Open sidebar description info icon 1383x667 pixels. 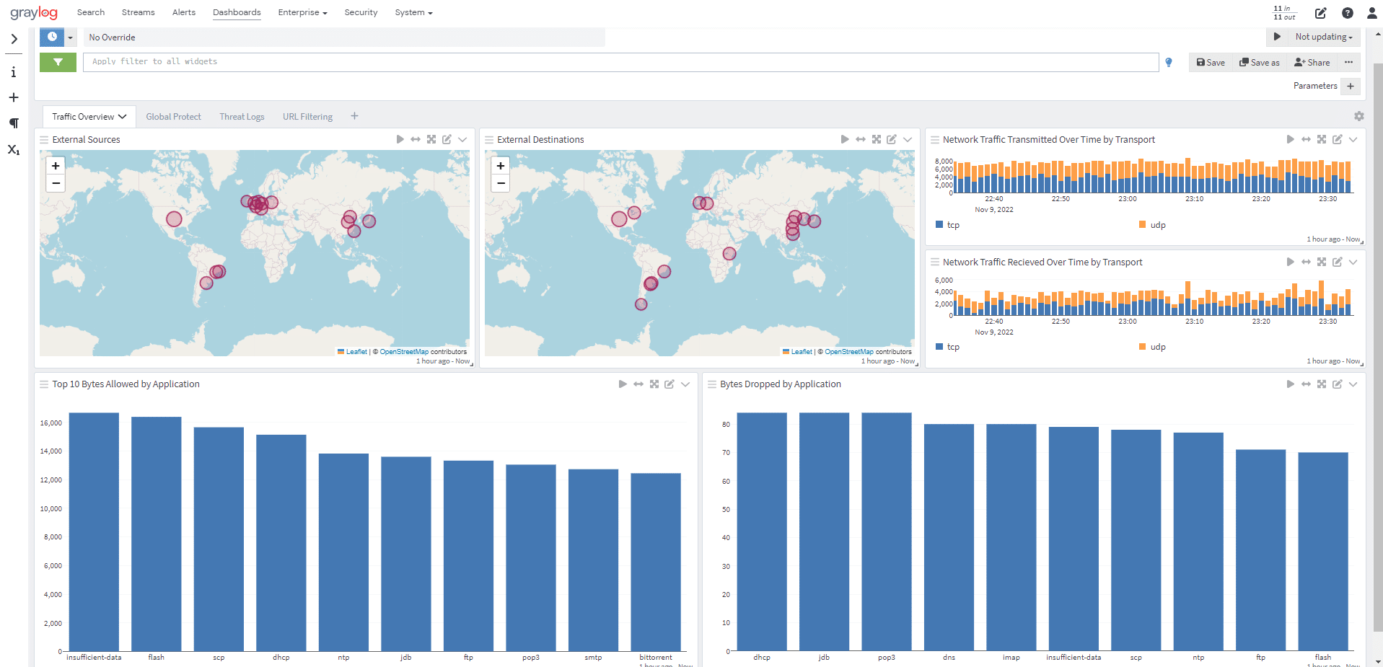(14, 72)
